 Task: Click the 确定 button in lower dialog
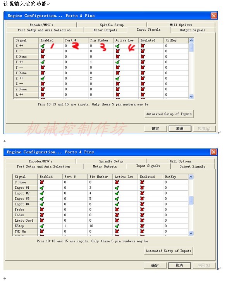(155, 265)
